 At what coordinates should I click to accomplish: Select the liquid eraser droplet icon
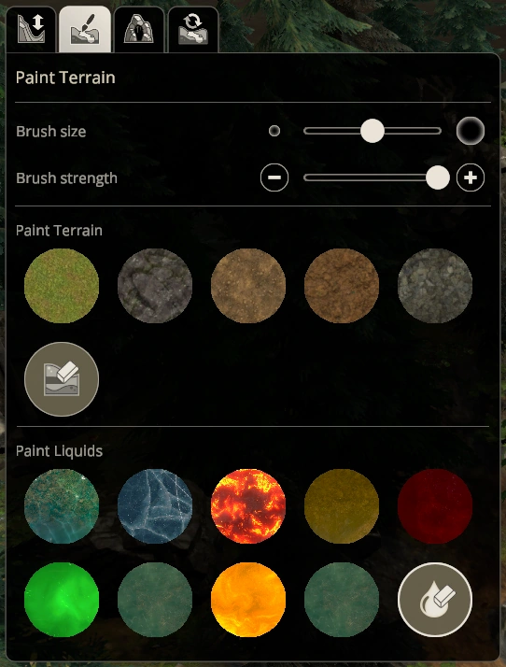(435, 600)
